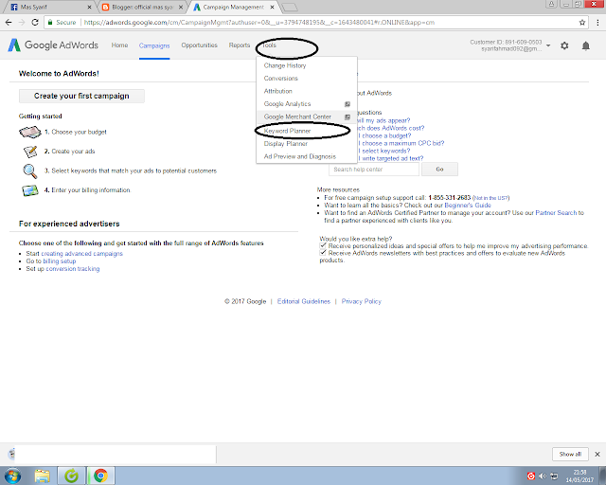Open Google Merchant Center entry
Screen dimensions: 606x485
(307, 117)
